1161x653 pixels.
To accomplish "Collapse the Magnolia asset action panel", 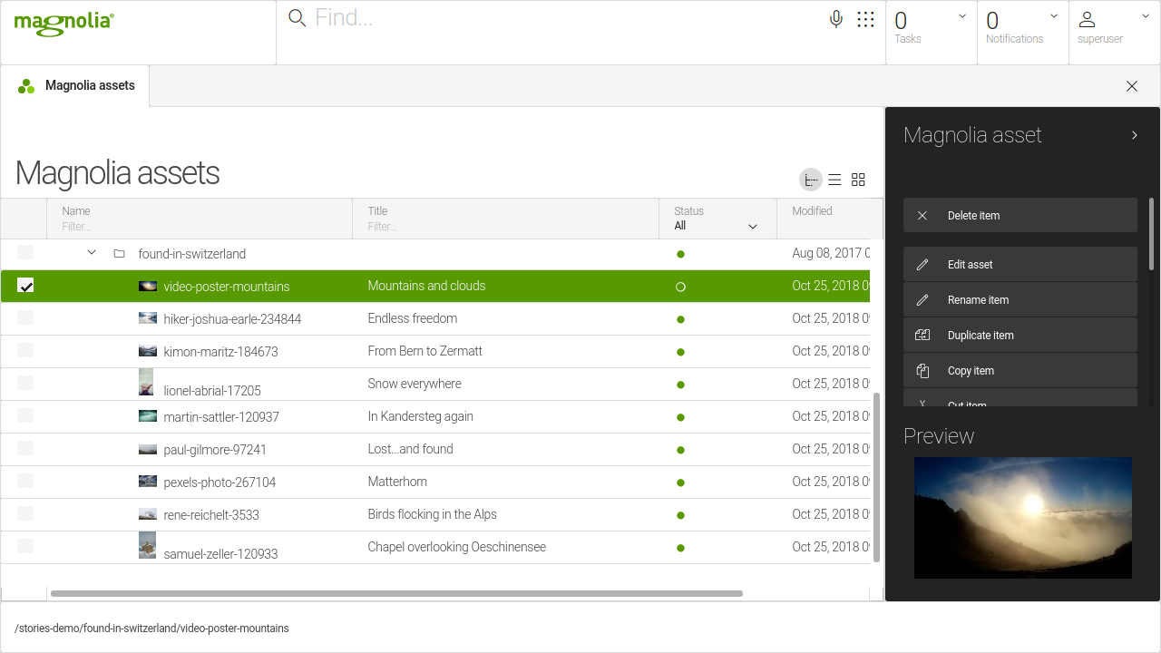I will point(1134,135).
